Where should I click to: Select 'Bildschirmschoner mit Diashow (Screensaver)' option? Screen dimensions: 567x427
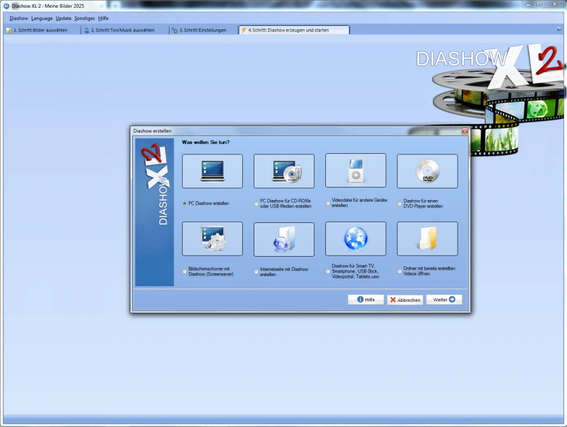click(184, 272)
